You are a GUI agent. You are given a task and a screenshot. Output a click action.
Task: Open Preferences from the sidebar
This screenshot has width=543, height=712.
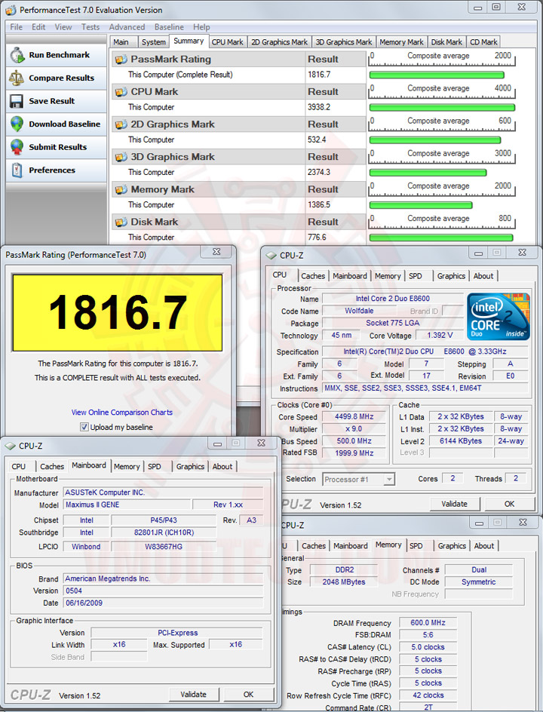[57, 170]
